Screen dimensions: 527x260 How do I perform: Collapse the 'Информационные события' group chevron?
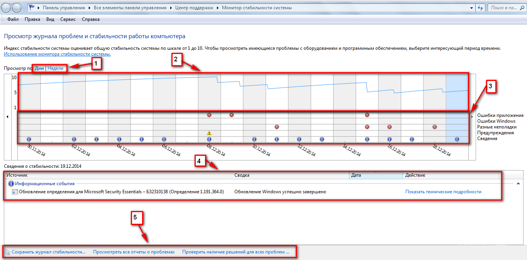coord(518,184)
